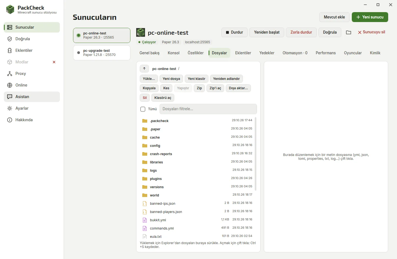
Task: Click Sunucuyu sil delete link
Action: (x=371, y=32)
